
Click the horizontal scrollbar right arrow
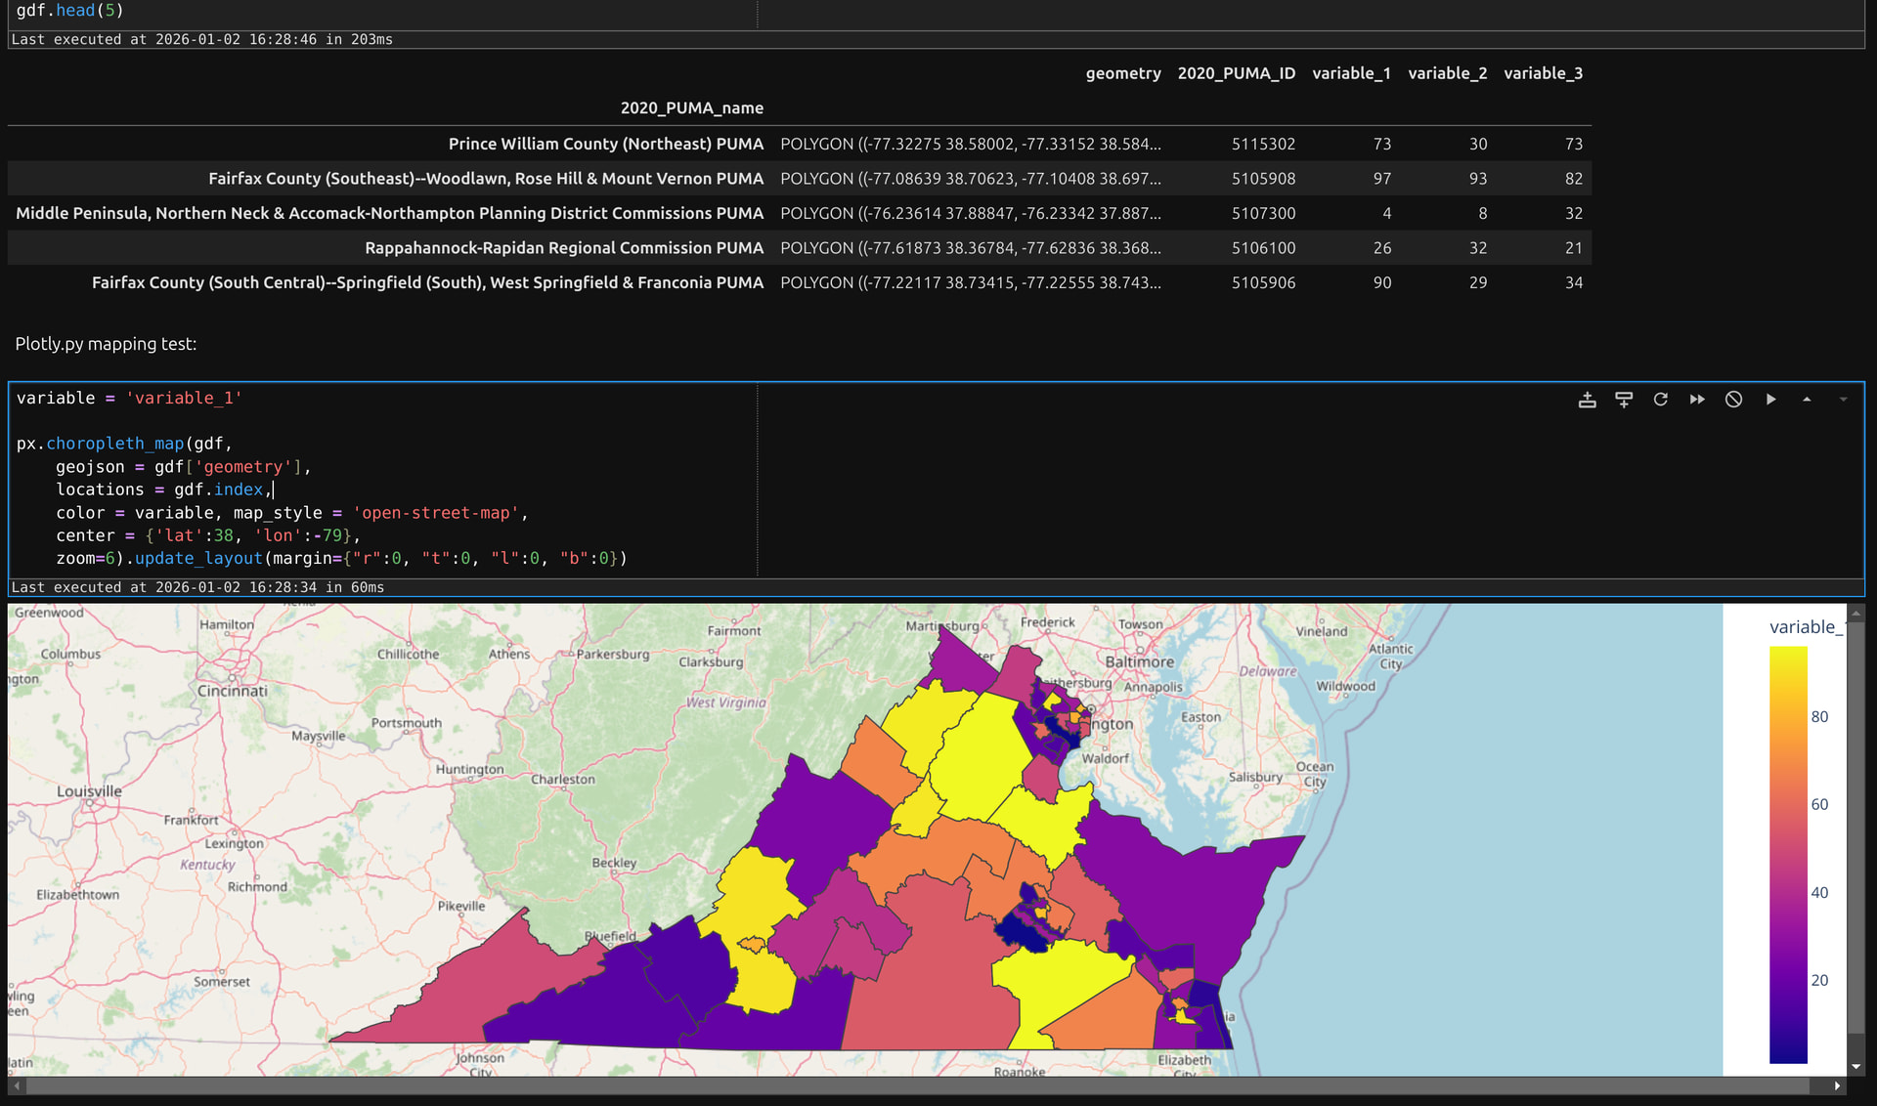click(x=1837, y=1085)
